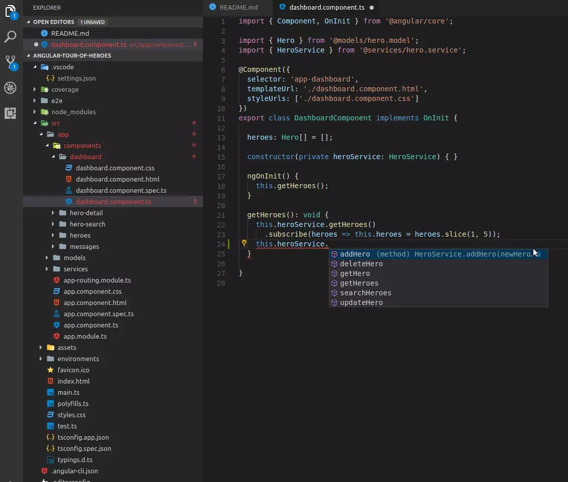Expand the models folder
This screenshot has width=568, height=482.
coord(47,258)
